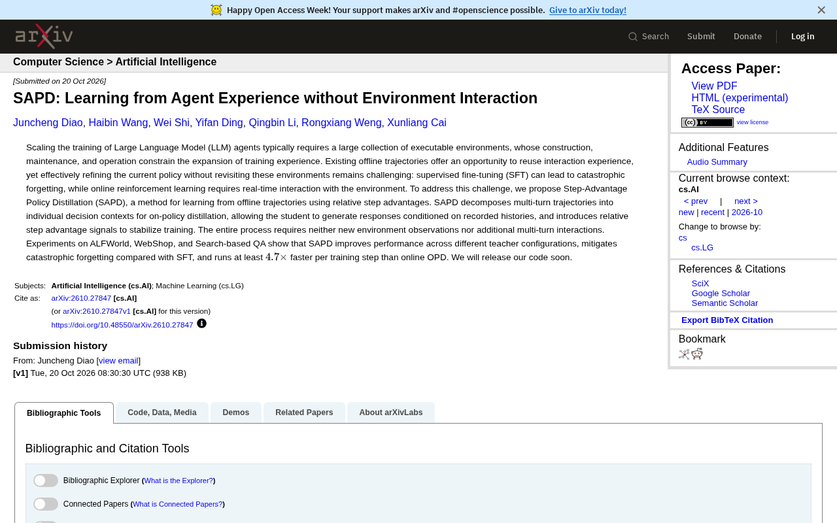Click the smiley icon in the banner

point(216,10)
